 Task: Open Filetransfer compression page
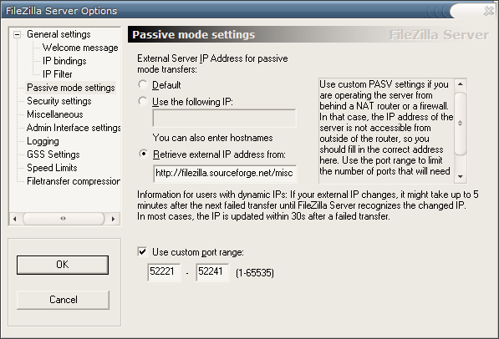74,181
